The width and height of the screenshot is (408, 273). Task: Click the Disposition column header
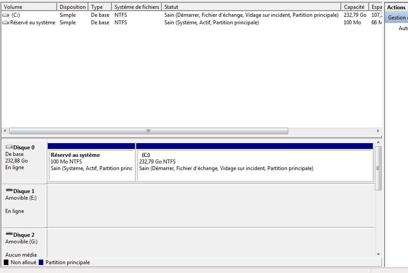coord(72,7)
